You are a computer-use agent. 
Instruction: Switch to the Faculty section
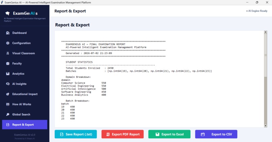(25, 63)
